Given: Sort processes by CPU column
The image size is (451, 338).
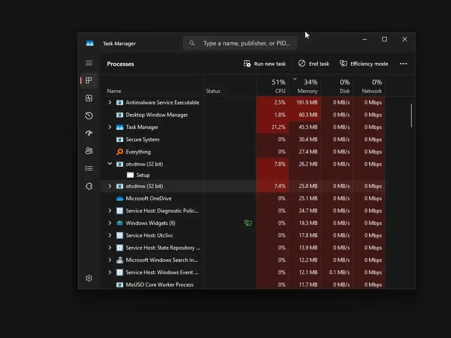Looking at the screenshot, I should click(x=272, y=85).
